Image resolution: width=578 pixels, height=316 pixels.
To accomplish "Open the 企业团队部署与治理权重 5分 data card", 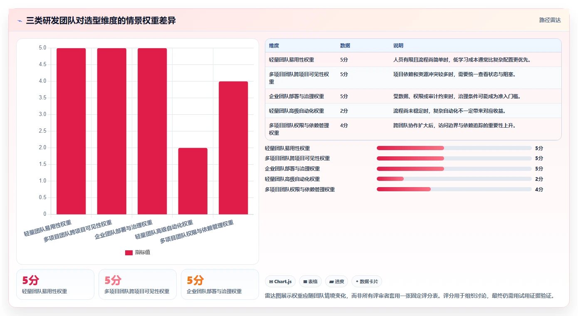I will pyautogui.click(x=220, y=284).
